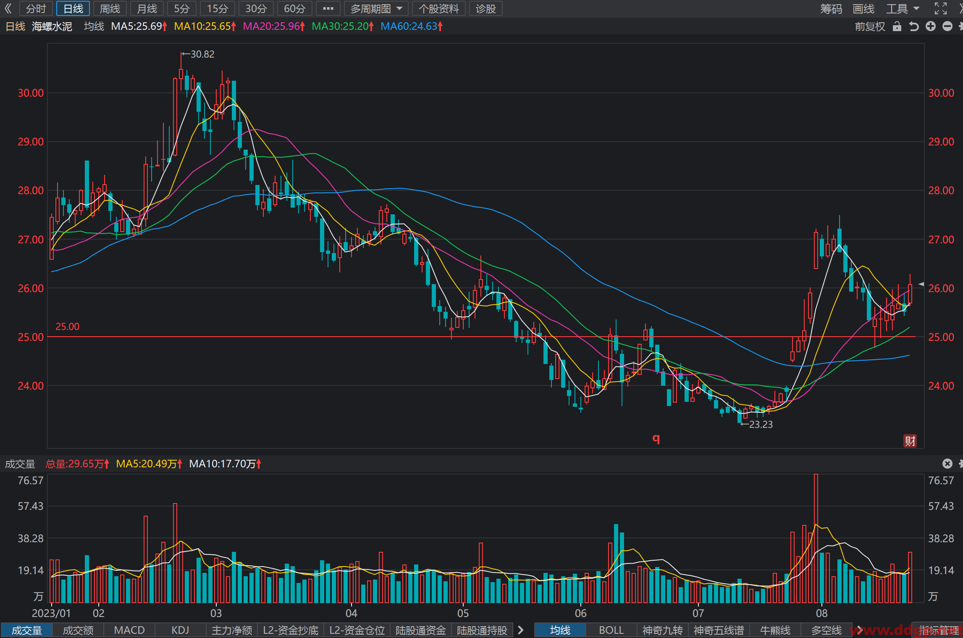Switch to the 周线 weekly chart

pyautogui.click(x=110, y=8)
